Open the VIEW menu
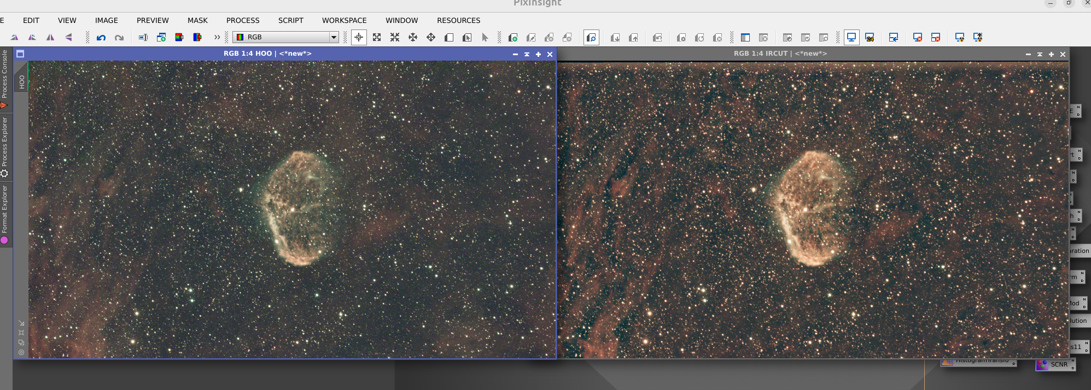Viewport: 1091px width, 390px height. [67, 20]
